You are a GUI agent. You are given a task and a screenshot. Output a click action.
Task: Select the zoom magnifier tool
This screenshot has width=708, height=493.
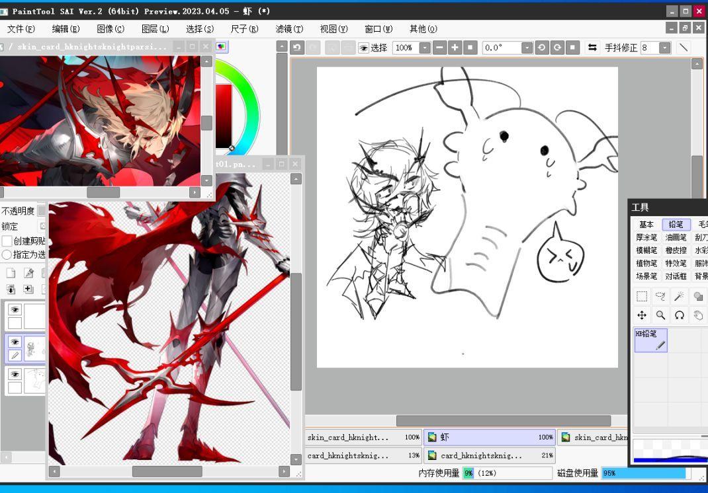click(x=660, y=315)
